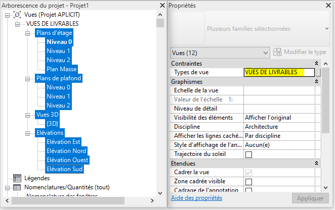
Task: Collapse the Elévations tree node
Action: click(x=28, y=133)
